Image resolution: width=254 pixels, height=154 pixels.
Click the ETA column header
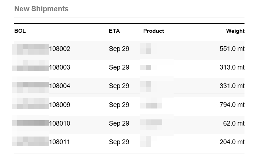pyautogui.click(x=114, y=31)
